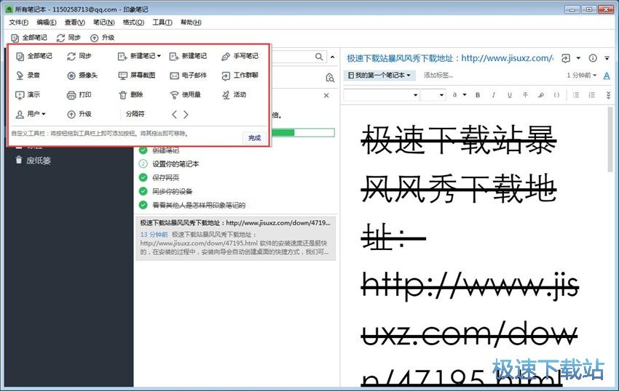Click the Add tag (添加标签) field

coord(438,75)
